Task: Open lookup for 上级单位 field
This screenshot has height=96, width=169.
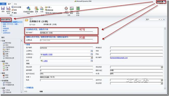Action: click(x=92, y=51)
